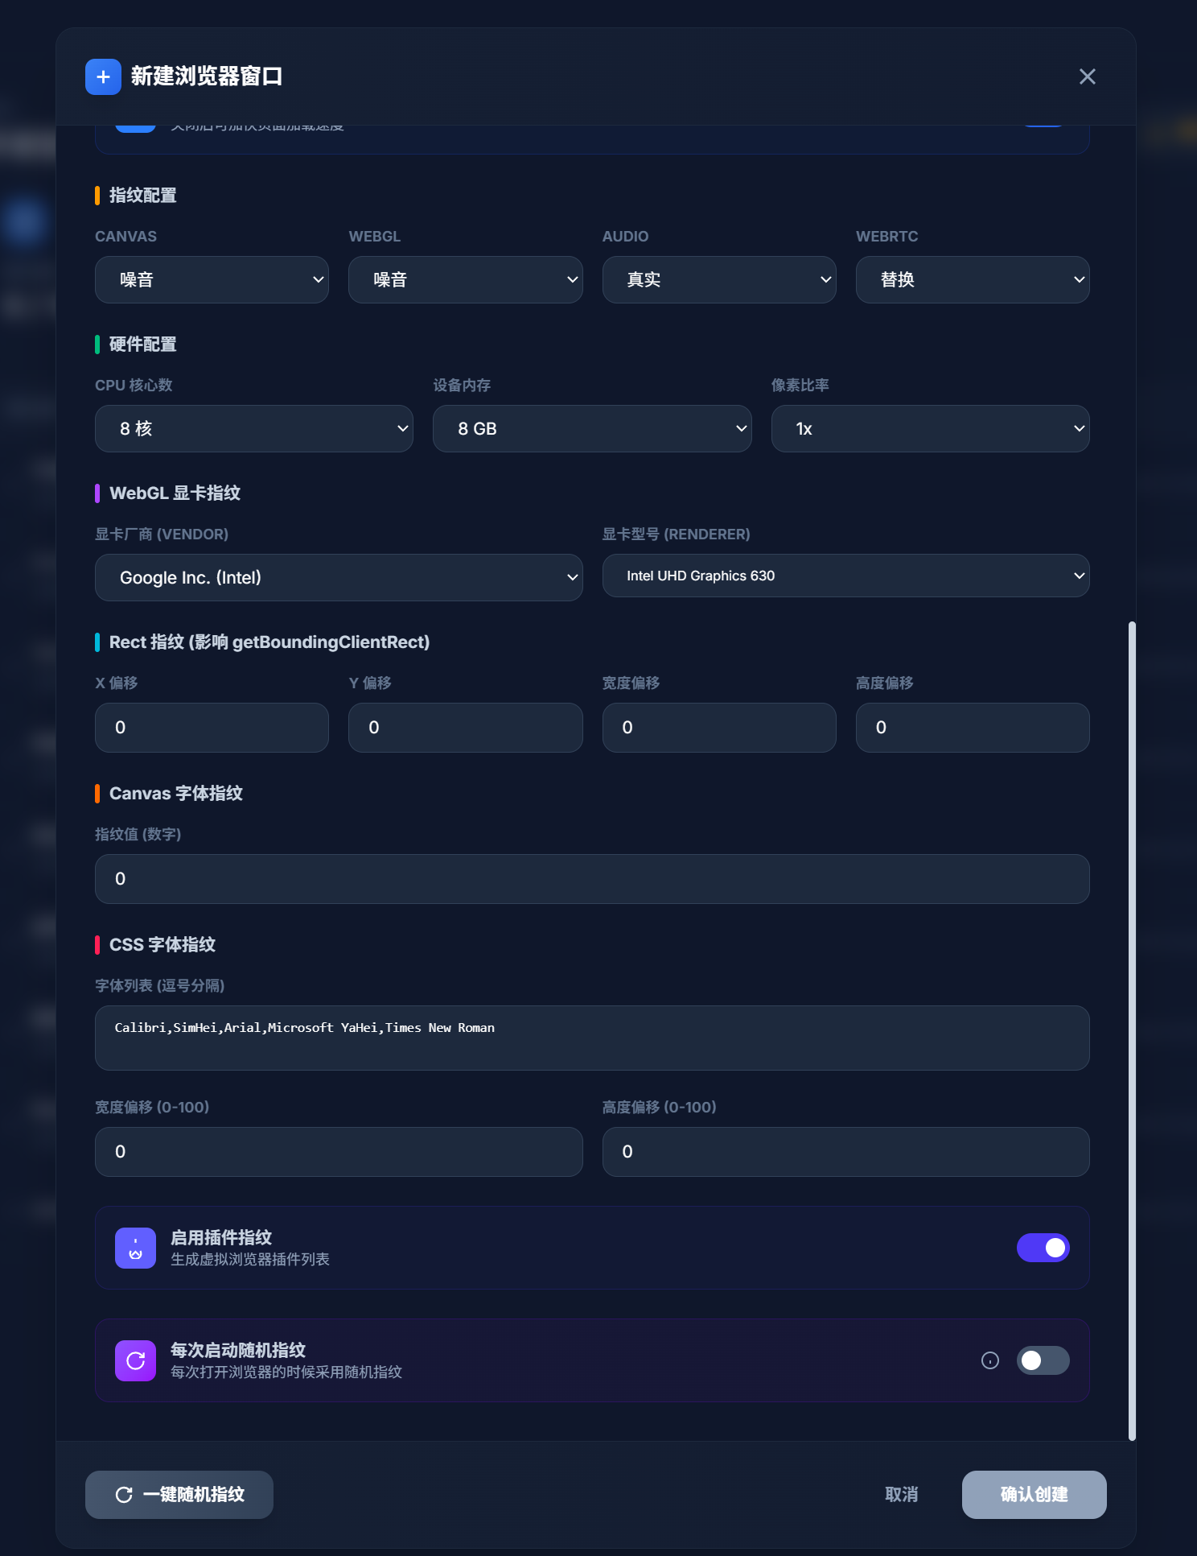
Task: Open the WEBRTC dropdown set to 替换
Action: (x=972, y=280)
